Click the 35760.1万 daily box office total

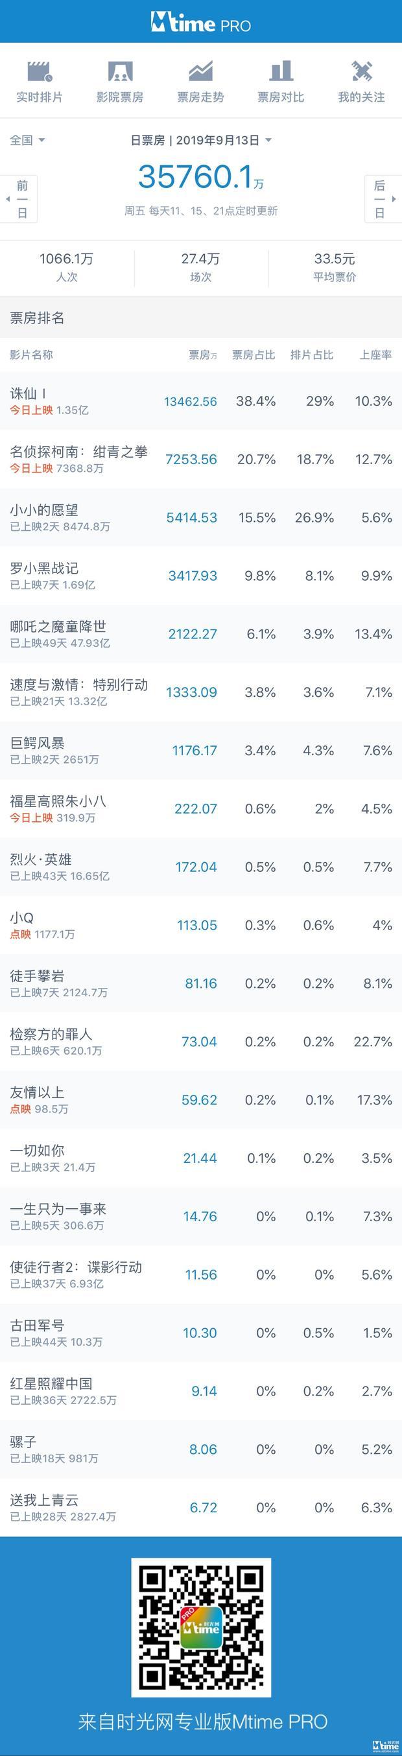click(x=201, y=177)
